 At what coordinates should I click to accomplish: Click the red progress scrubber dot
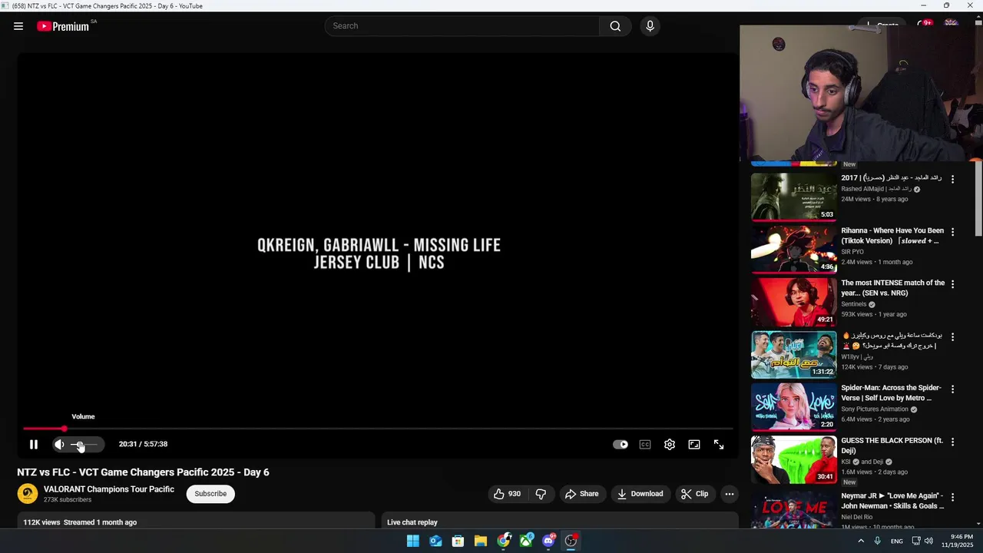pyautogui.click(x=65, y=429)
